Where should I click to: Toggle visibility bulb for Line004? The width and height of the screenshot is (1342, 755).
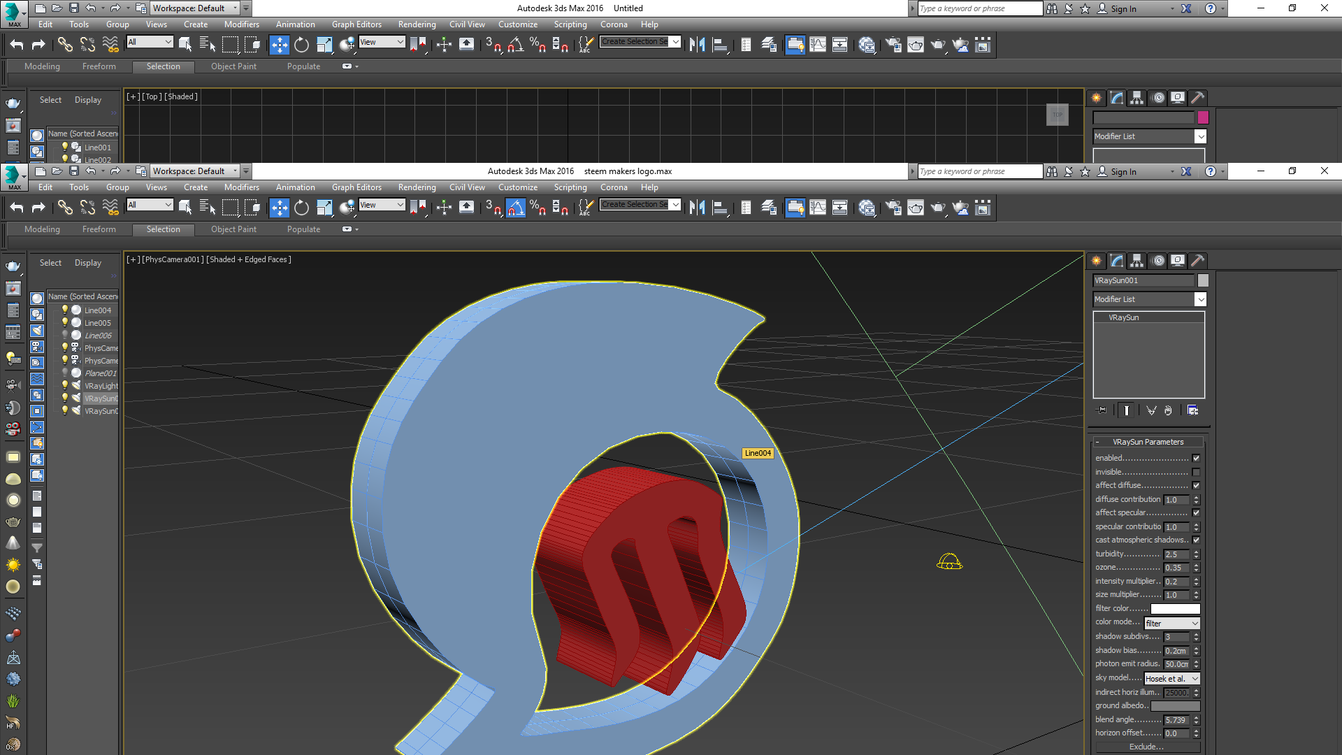pos(65,310)
